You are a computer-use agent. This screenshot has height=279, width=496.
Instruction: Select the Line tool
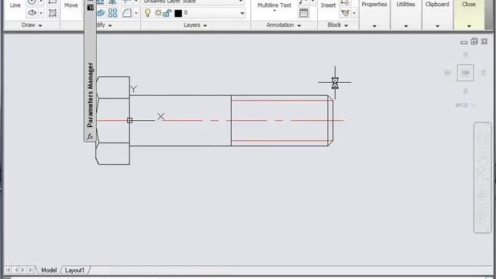(15, 5)
